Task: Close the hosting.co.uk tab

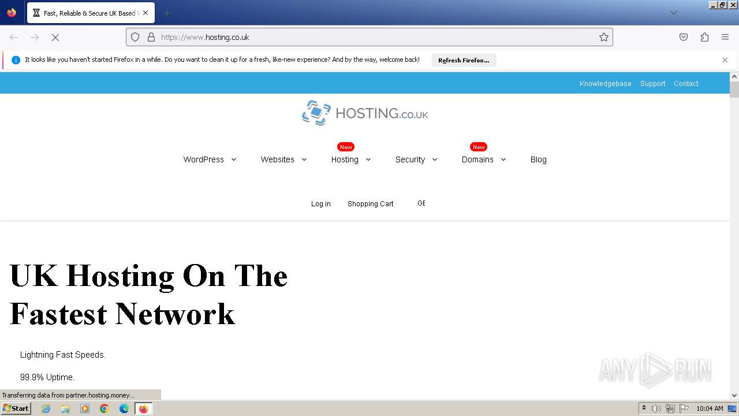Action: point(145,13)
